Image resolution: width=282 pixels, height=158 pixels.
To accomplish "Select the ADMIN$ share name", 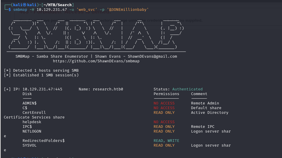I will click(x=30, y=103).
